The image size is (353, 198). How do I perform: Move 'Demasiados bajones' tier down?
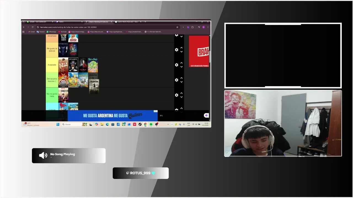pos(181,82)
